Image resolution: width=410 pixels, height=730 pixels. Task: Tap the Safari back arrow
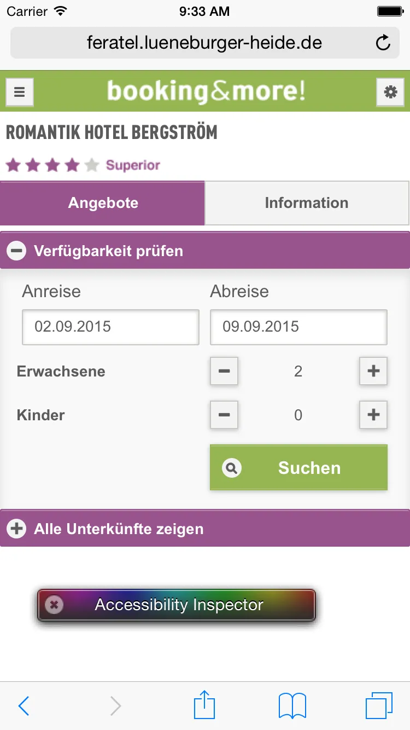pos(24,706)
